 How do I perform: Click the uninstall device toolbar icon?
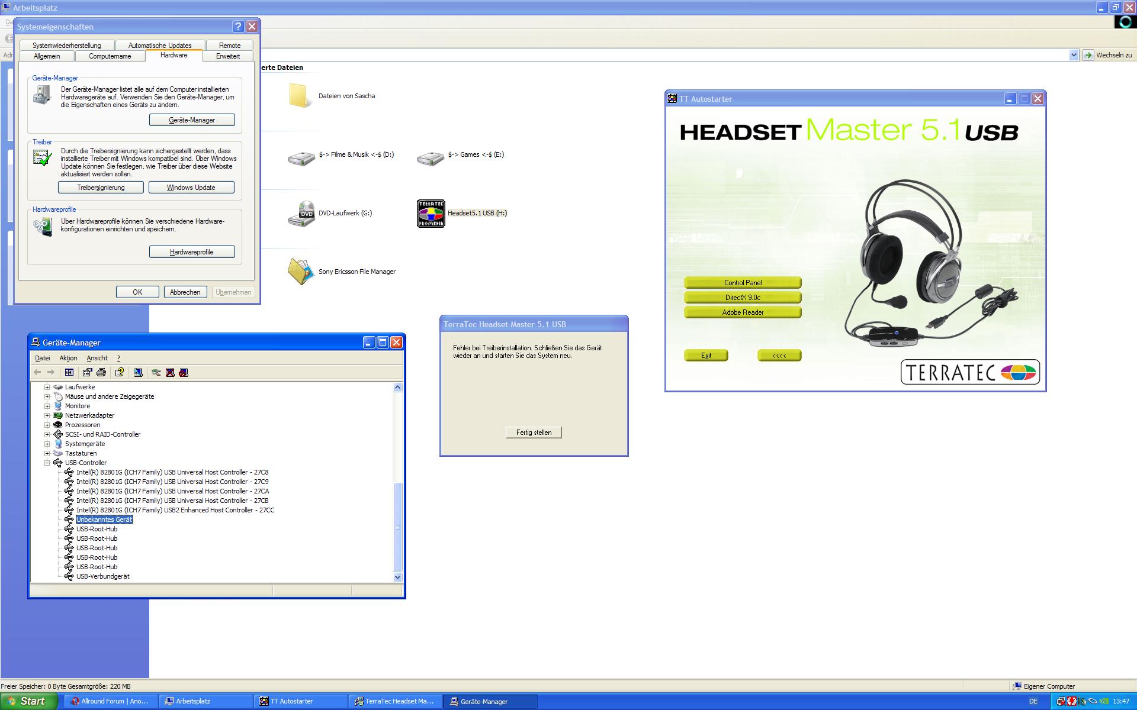click(170, 372)
